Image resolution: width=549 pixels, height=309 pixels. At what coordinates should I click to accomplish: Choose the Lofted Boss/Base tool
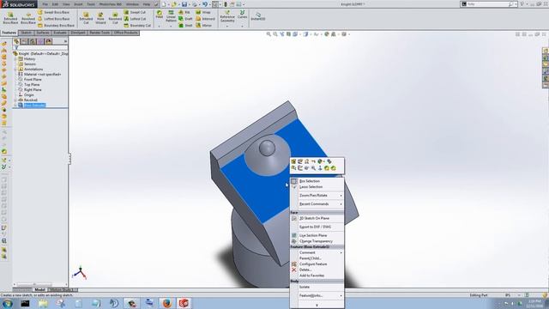click(53, 19)
